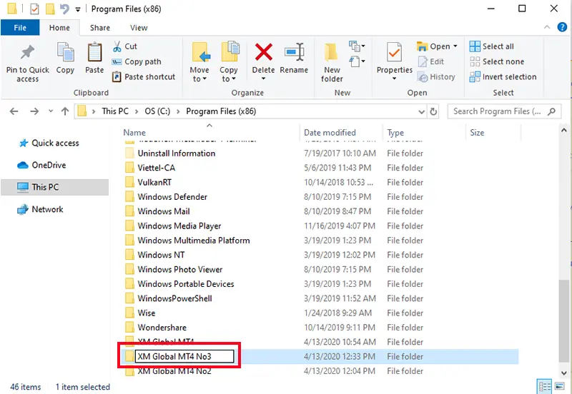
Task: Go up one folder level arrow
Action: coord(65,111)
